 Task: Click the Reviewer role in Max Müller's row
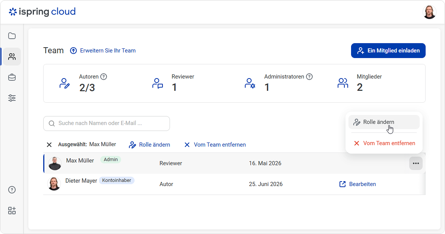click(x=171, y=163)
